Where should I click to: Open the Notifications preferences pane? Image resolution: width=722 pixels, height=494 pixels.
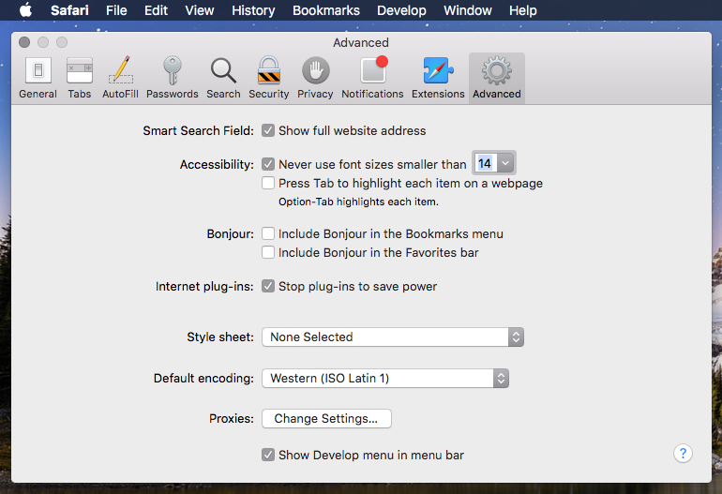(372, 78)
